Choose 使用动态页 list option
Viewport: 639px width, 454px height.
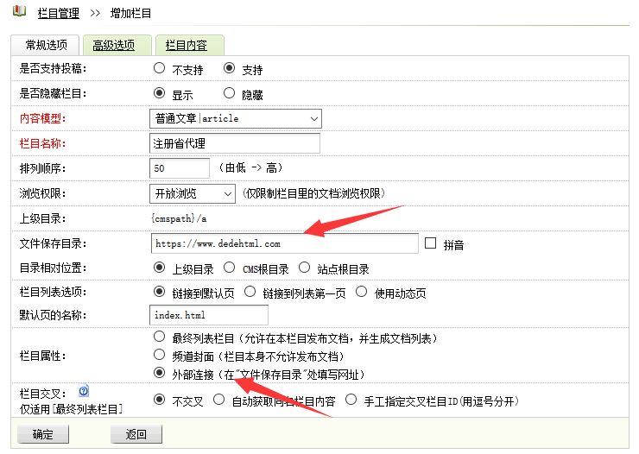pyautogui.click(x=362, y=292)
